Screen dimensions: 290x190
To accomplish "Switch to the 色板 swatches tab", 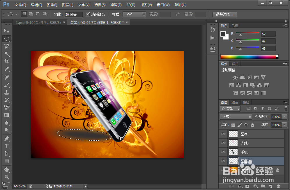I will click(x=235, y=26).
